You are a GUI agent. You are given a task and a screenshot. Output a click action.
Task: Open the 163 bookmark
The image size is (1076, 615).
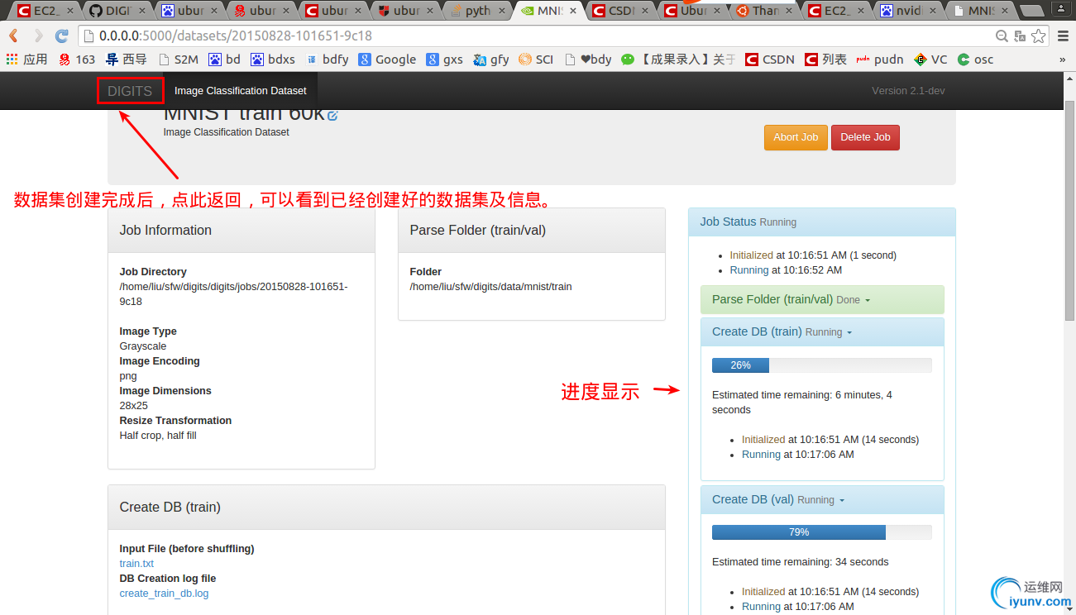77,60
